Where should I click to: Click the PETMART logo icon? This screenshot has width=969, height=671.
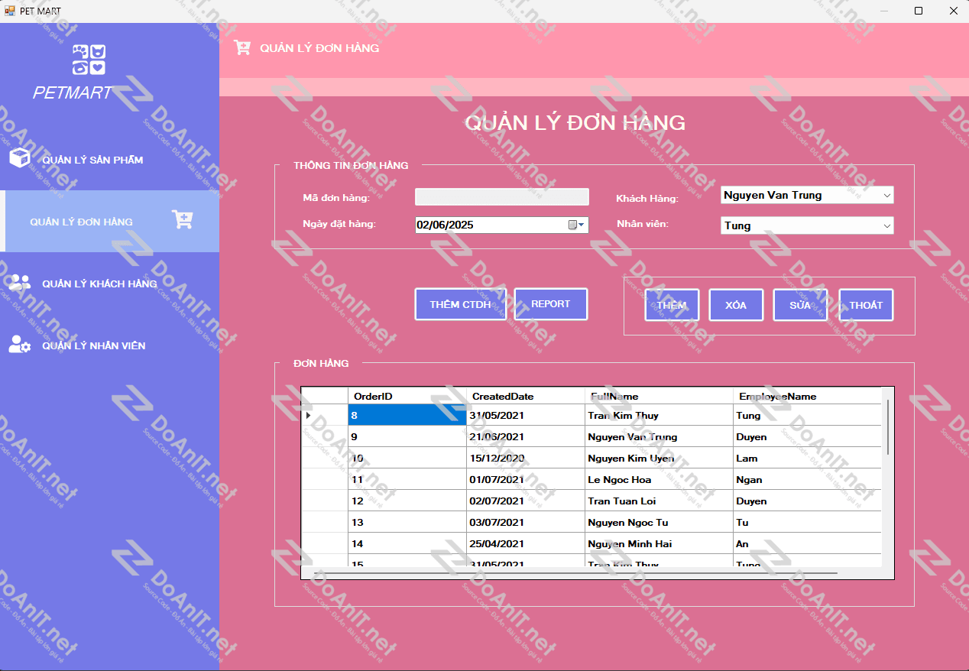89,60
